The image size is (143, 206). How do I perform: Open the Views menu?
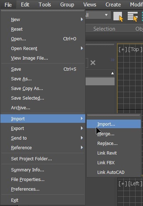click(x=90, y=5)
